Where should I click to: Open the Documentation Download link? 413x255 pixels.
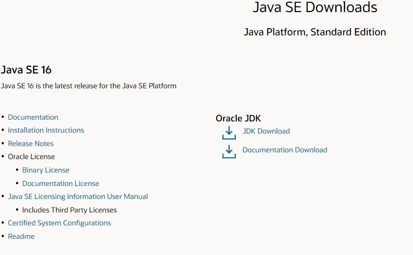click(x=285, y=150)
